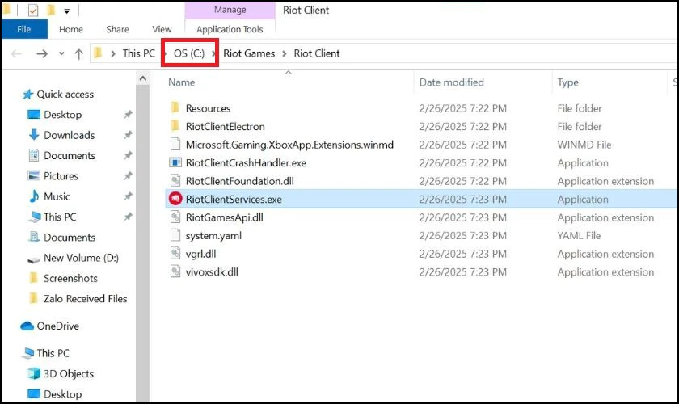Select OneDrive in the navigation pane
Screen dimensions: 679x404
coord(57,326)
